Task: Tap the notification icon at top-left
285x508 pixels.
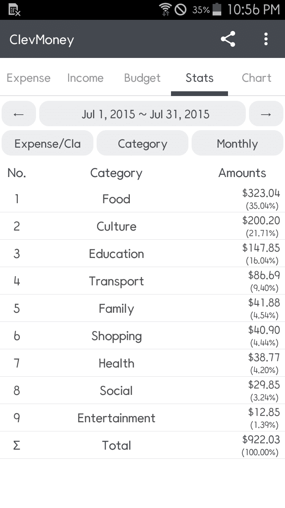Action: point(14,10)
